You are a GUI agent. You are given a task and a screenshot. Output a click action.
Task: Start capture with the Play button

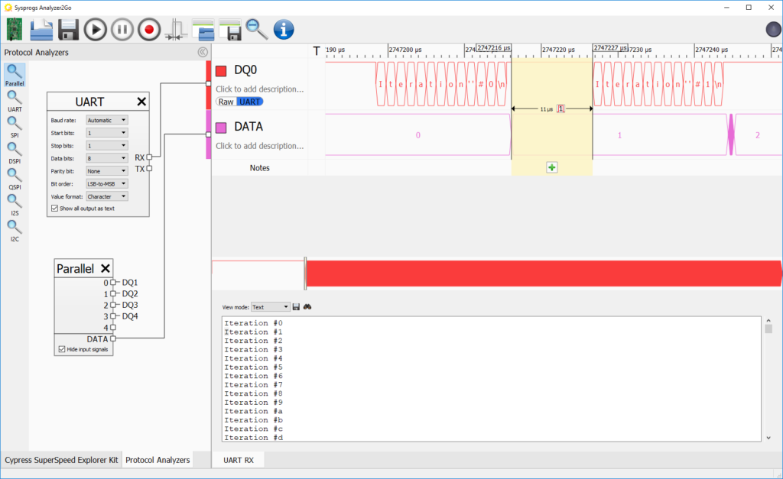point(95,29)
